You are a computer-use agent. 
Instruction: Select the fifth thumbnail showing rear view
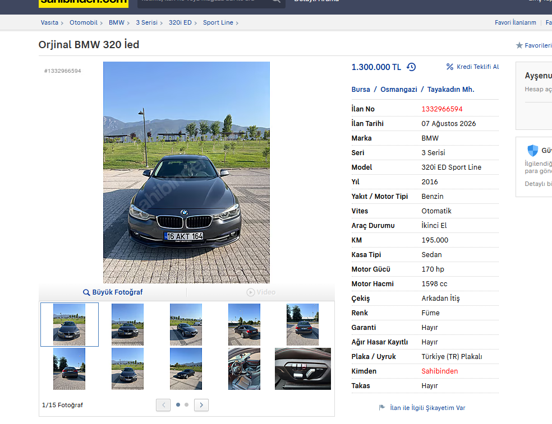[x=302, y=324]
